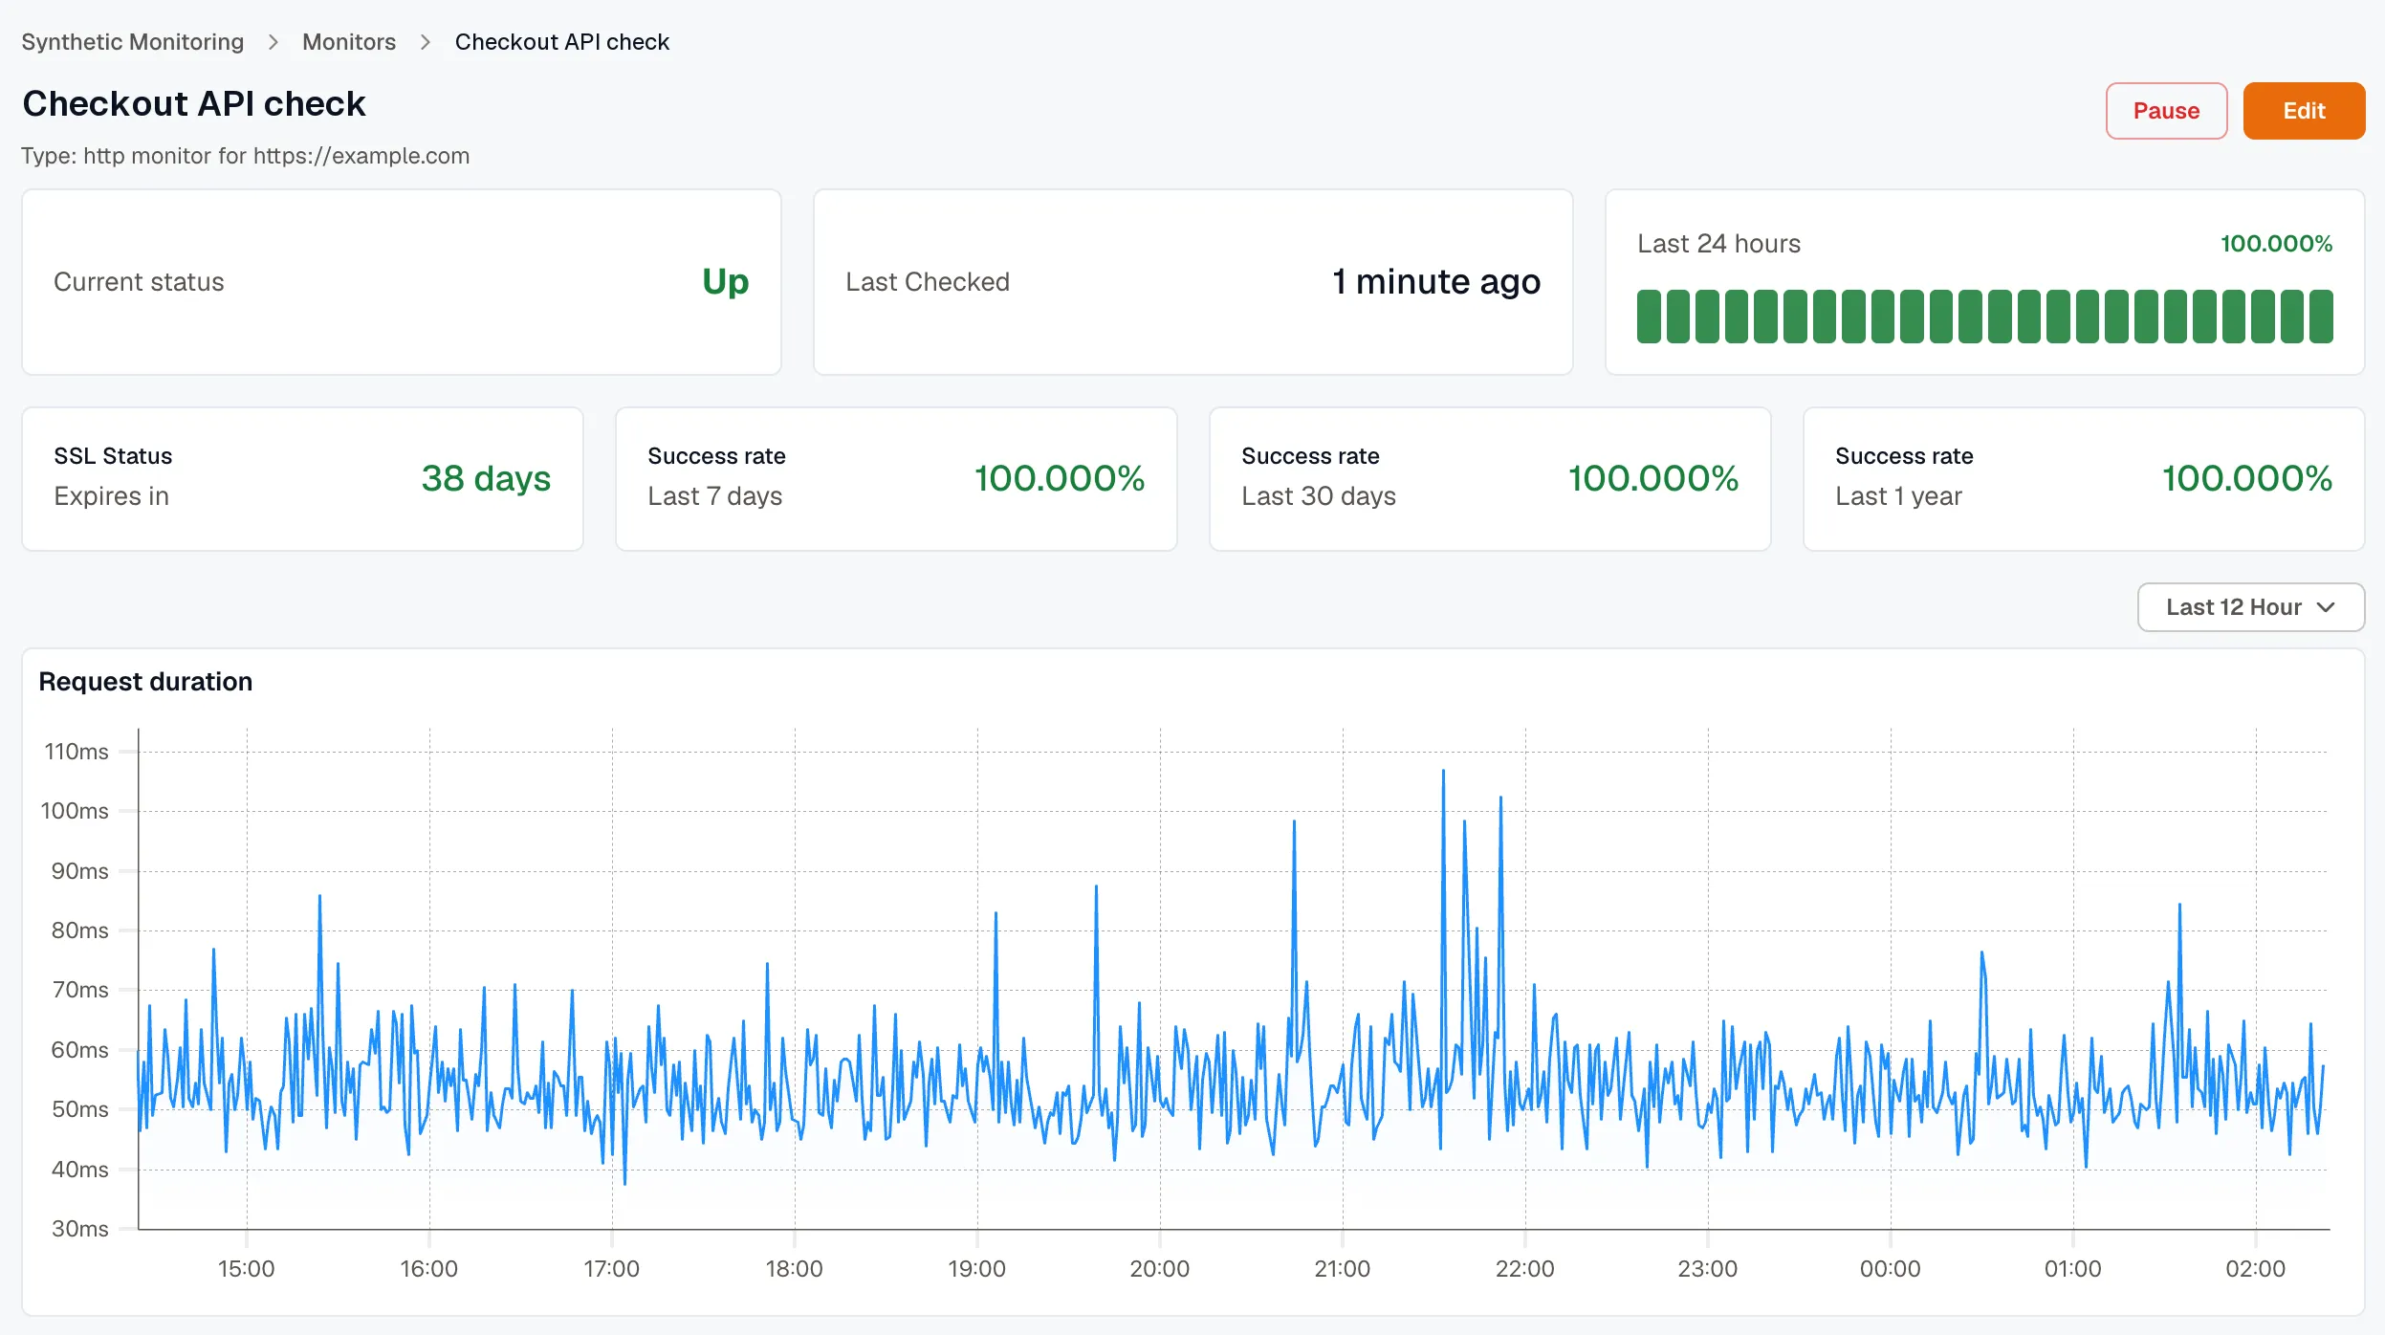The height and width of the screenshot is (1335, 2385).
Task: Expand the Last 12 Hour dropdown
Action: pyautogui.click(x=2250, y=607)
